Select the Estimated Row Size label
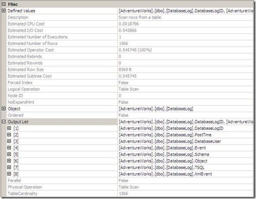 [x=26, y=70]
